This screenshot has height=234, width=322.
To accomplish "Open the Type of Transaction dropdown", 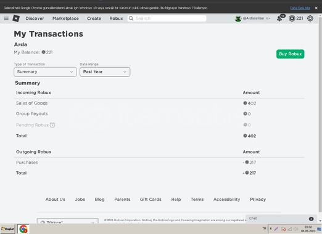I will pos(45,72).
